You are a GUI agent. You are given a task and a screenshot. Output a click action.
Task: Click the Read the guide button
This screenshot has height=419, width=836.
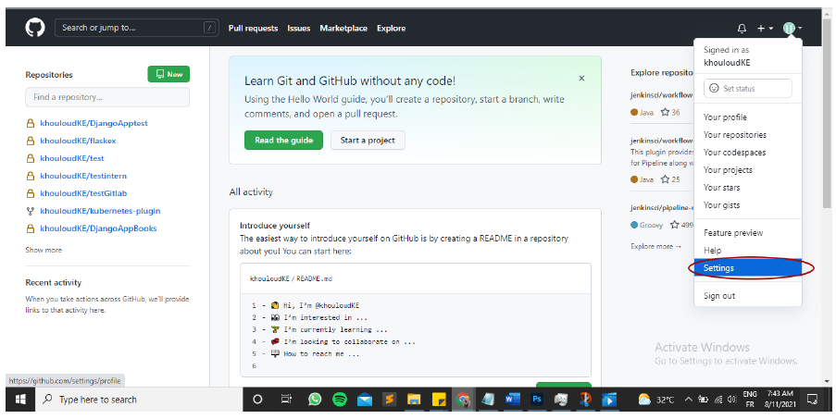(283, 140)
